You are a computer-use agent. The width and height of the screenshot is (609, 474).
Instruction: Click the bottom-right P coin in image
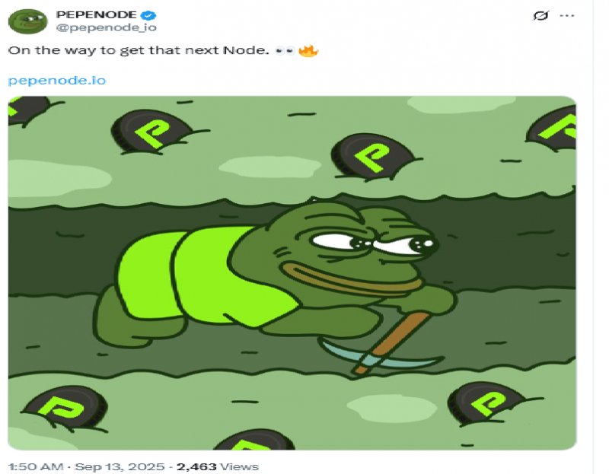click(487, 403)
